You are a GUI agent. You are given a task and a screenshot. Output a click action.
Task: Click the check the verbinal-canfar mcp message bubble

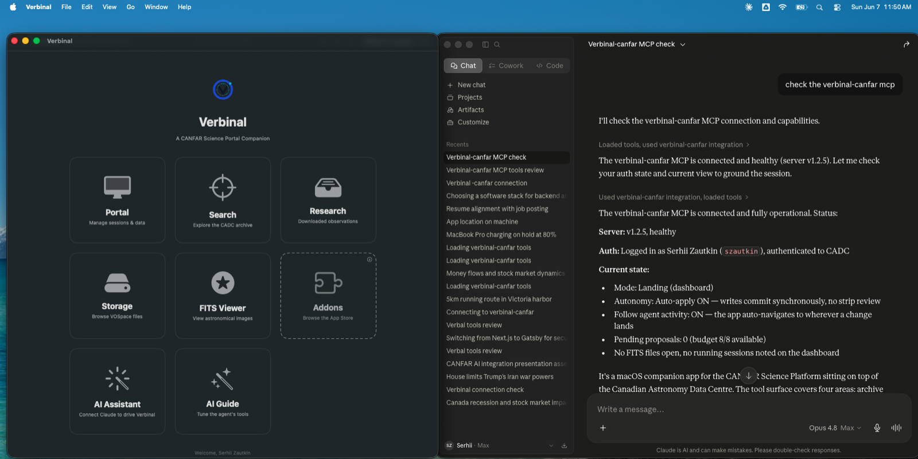(840, 85)
